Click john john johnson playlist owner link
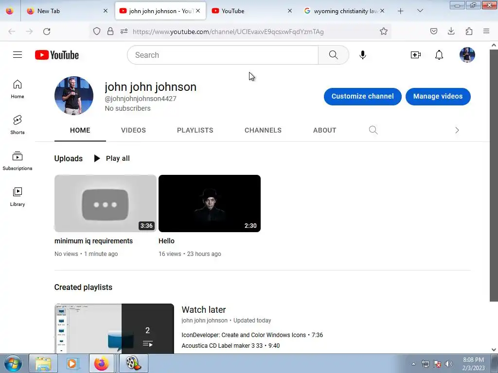The width and height of the screenshot is (498, 373). click(205, 321)
